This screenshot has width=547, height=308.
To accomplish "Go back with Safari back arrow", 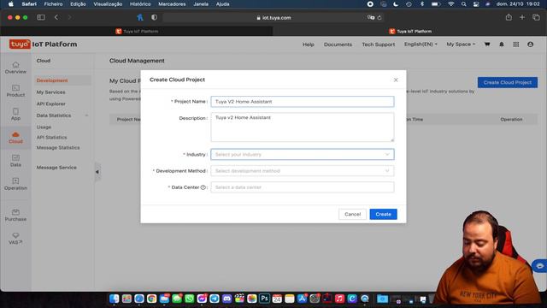I will (x=56, y=17).
